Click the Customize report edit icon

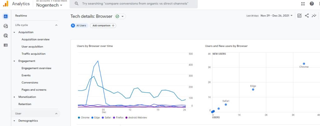(299, 16)
